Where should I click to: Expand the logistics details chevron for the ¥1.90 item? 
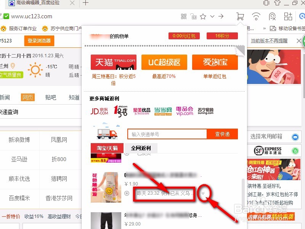[x=203, y=193]
